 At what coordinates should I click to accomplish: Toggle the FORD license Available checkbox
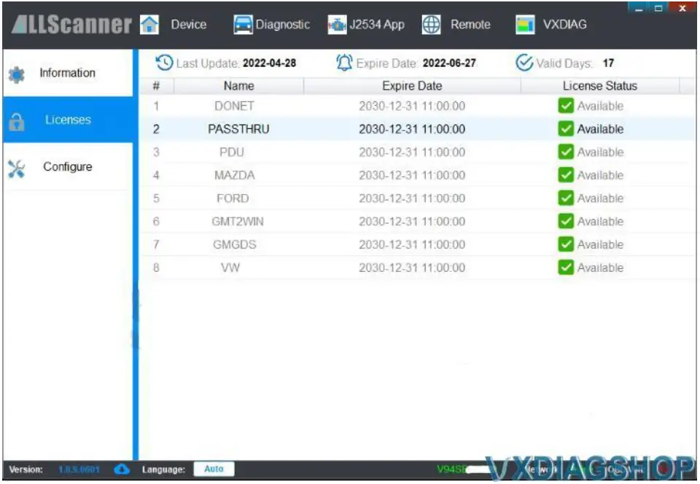pos(566,198)
